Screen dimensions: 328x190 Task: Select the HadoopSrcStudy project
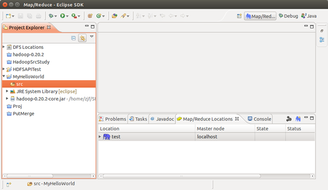[x=31, y=62]
